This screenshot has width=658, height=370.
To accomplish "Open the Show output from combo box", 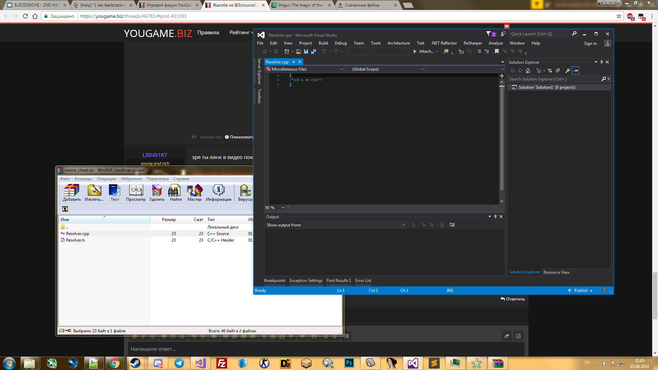I will [x=355, y=225].
